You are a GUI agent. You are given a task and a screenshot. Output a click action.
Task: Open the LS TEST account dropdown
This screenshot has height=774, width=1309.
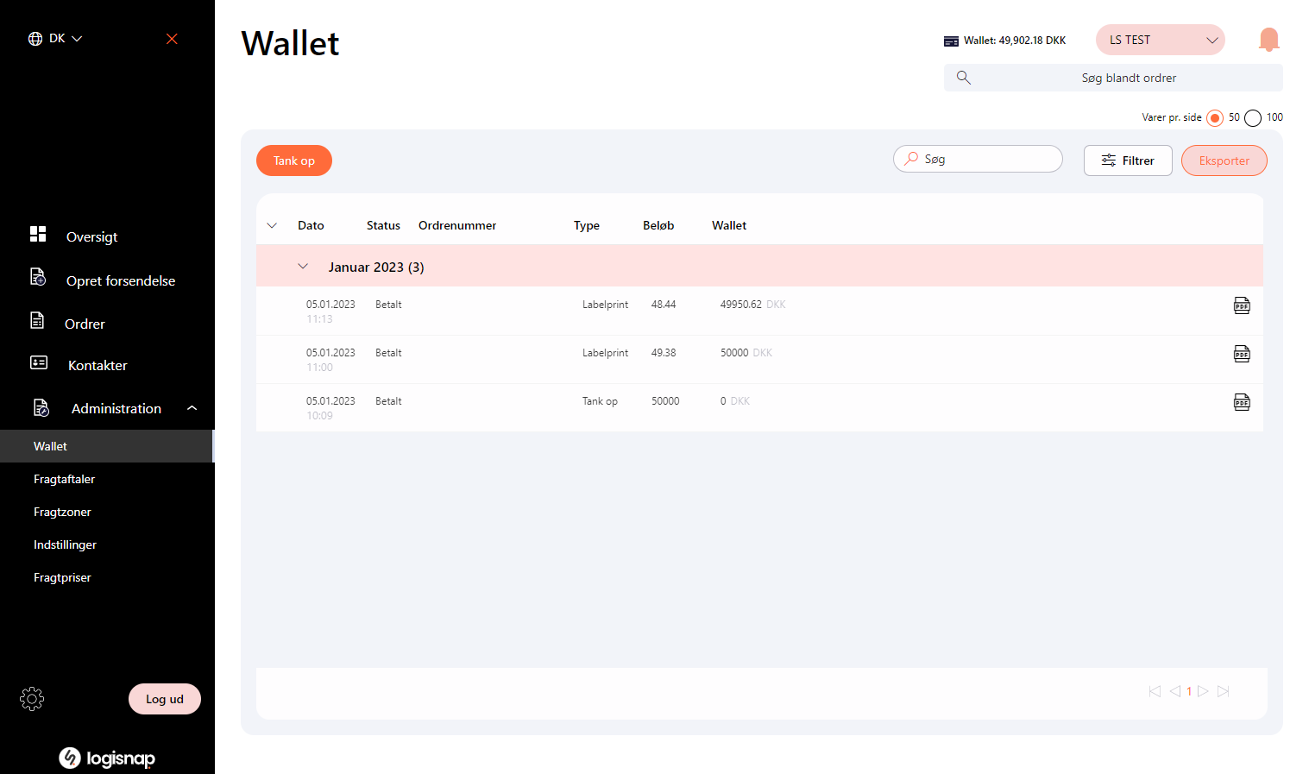(x=1160, y=39)
